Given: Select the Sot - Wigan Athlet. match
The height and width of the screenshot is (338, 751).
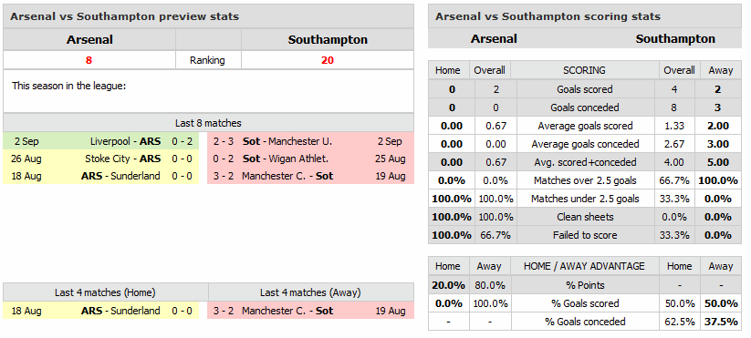Looking at the screenshot, I should pos(310,159).
